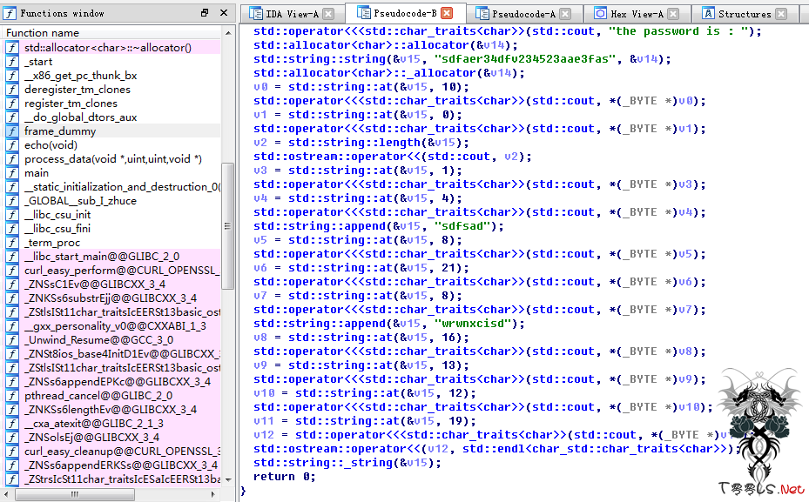Viewport: 809px width, 502px height.
Task: Click the function icon beside main
Action: click(x=12, y=172)
